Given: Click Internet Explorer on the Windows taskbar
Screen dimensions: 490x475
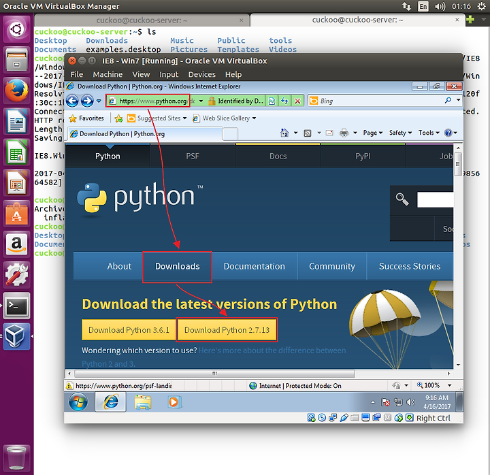Looking at the screenshot, I should [x=111, y=402].
